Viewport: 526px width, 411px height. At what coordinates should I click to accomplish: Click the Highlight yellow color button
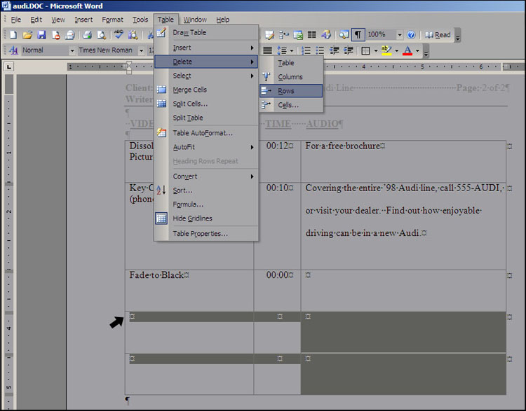point(386,50)
